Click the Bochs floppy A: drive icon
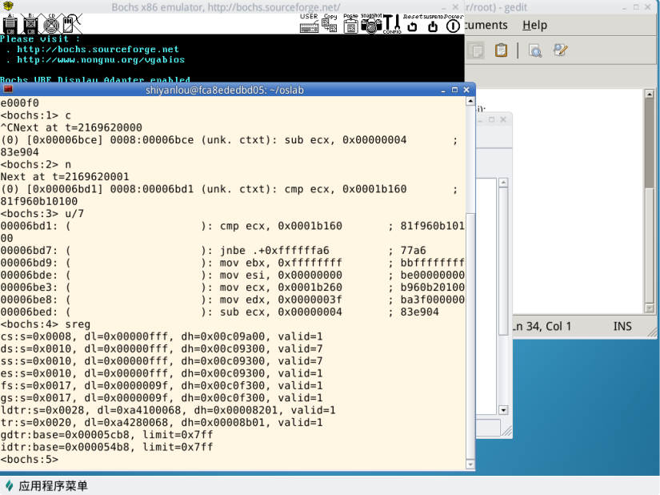660x495 pixels. (x=10, y=22)
